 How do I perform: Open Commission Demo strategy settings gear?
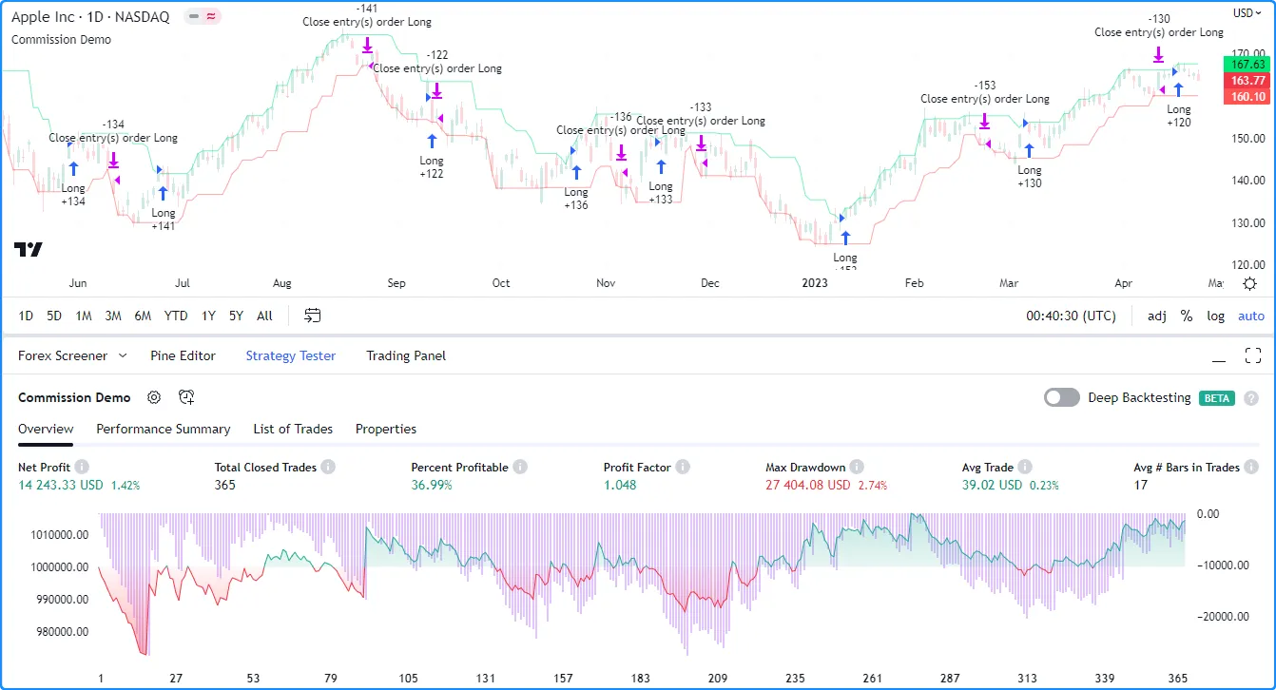point(154,397)
